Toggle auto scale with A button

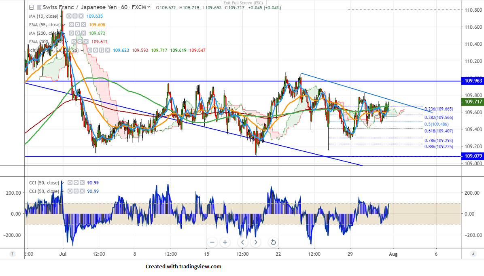tap(473, 254)
